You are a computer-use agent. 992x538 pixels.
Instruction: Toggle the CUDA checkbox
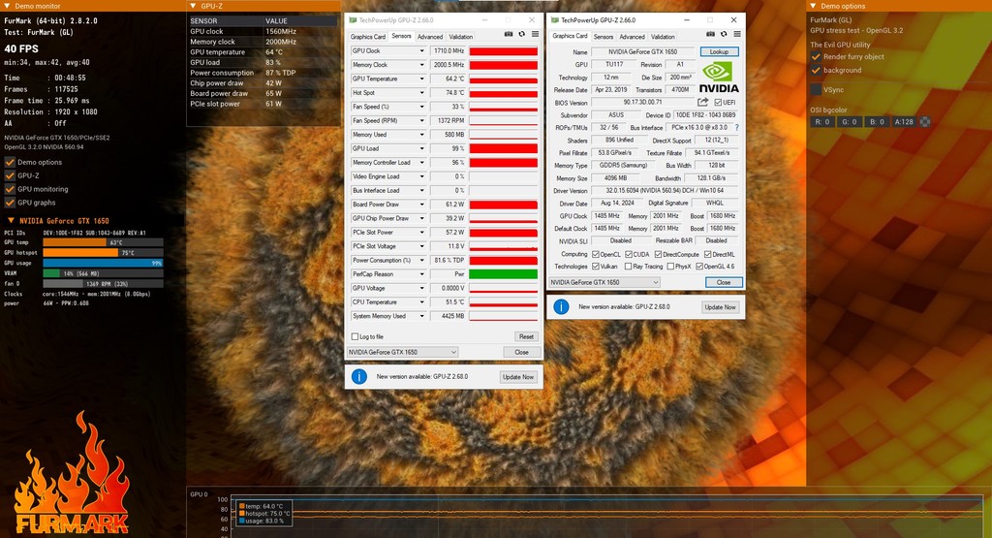point(629,254)
